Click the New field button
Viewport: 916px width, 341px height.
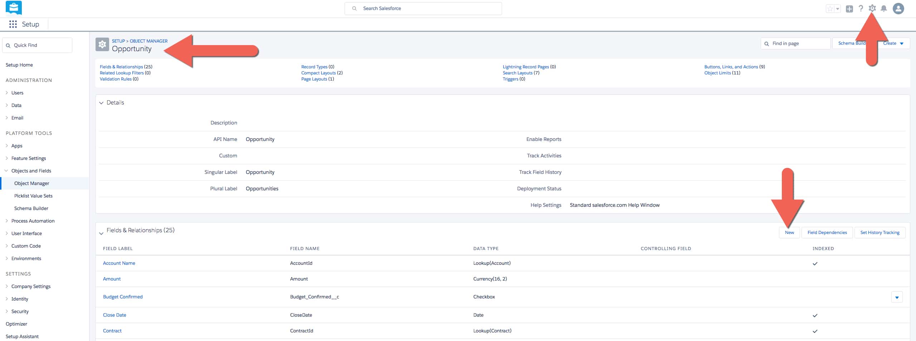[789, 233]
